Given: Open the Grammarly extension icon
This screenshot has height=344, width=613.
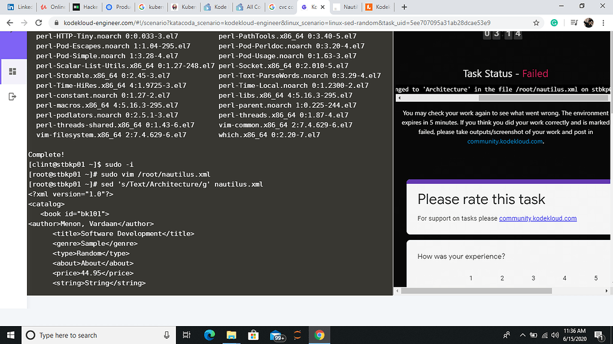Looking at the screenshot, I should click(554, 23).
